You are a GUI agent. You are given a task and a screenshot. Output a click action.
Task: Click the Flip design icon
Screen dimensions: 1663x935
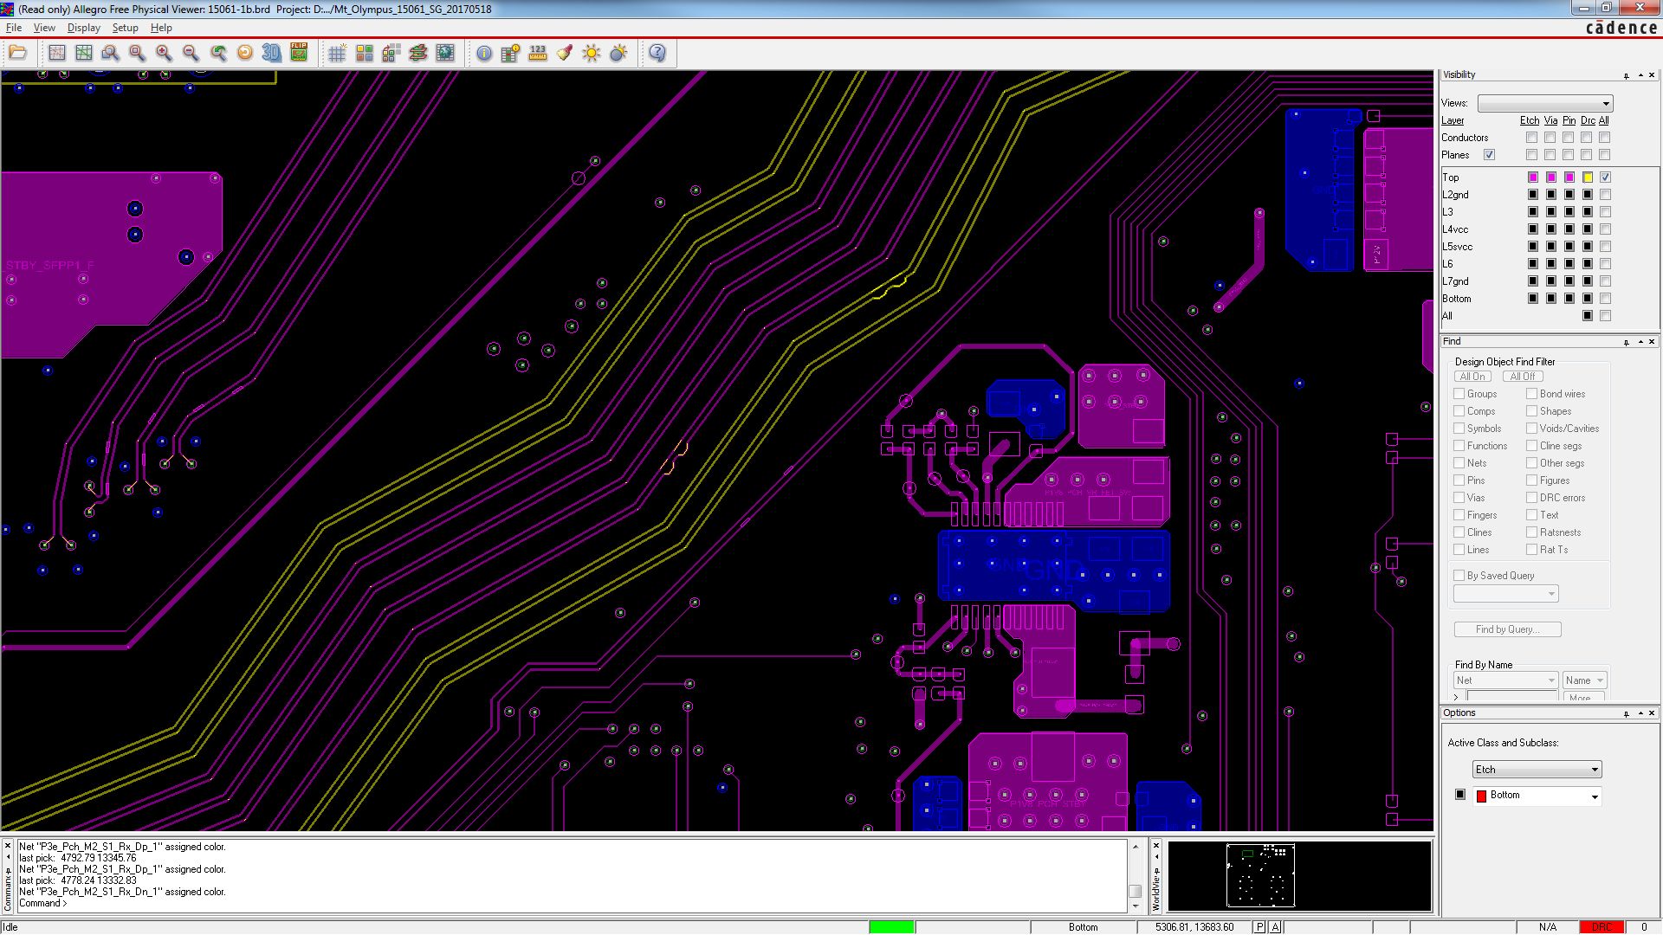299,54
